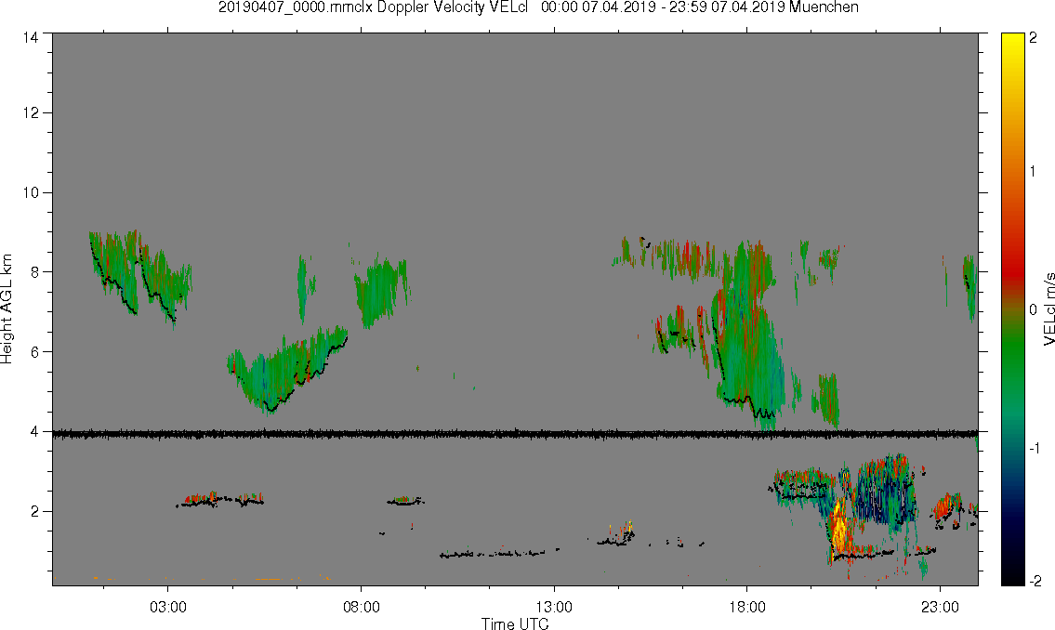This screenshot has height=630, width=1055.
Task: Click the 'Time UTC' x-axis label
Action: pyautogui.click(x=515, y=623)
